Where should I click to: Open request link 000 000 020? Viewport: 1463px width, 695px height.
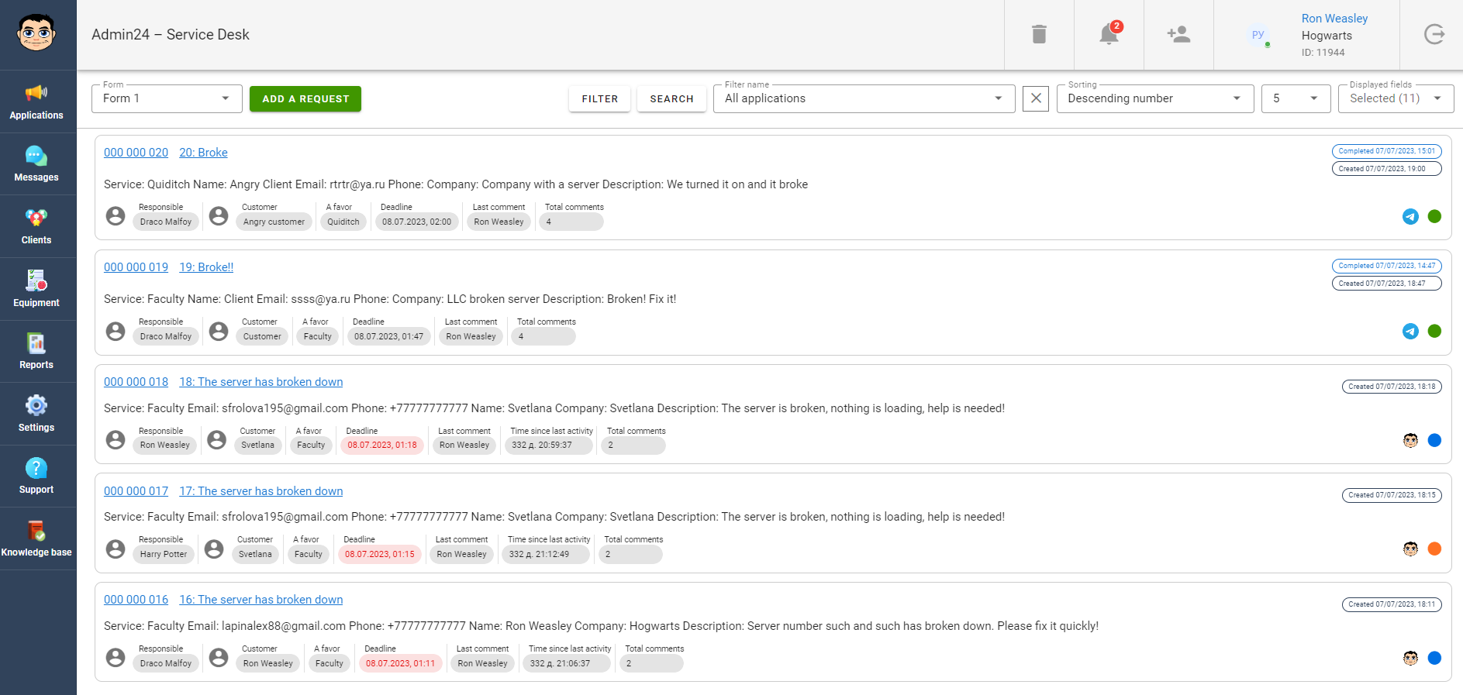[136, 153]
